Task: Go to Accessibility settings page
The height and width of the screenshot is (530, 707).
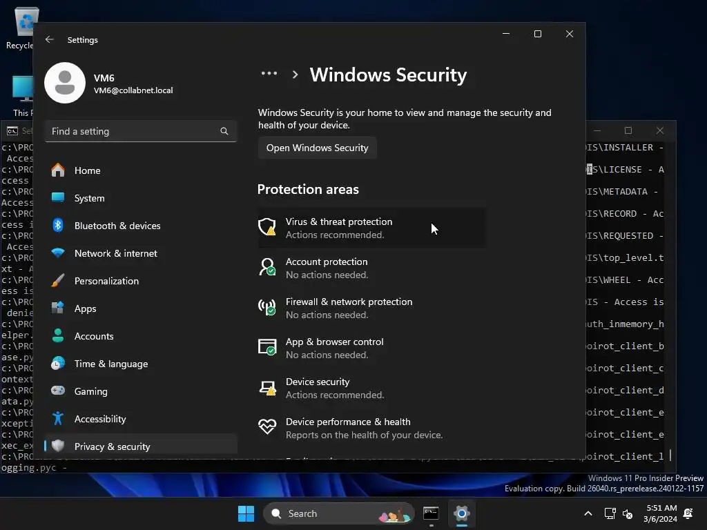Action: [141, 419]
